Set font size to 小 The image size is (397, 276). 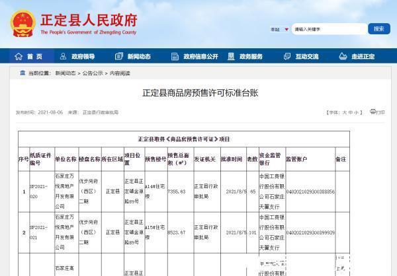(356, 112)
